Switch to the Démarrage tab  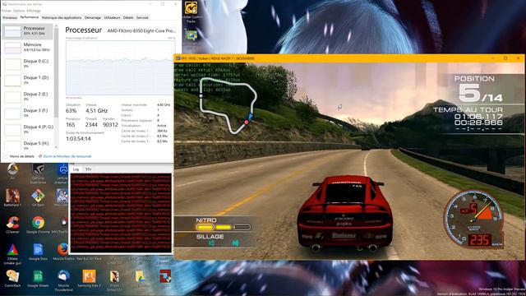[93, 17]
